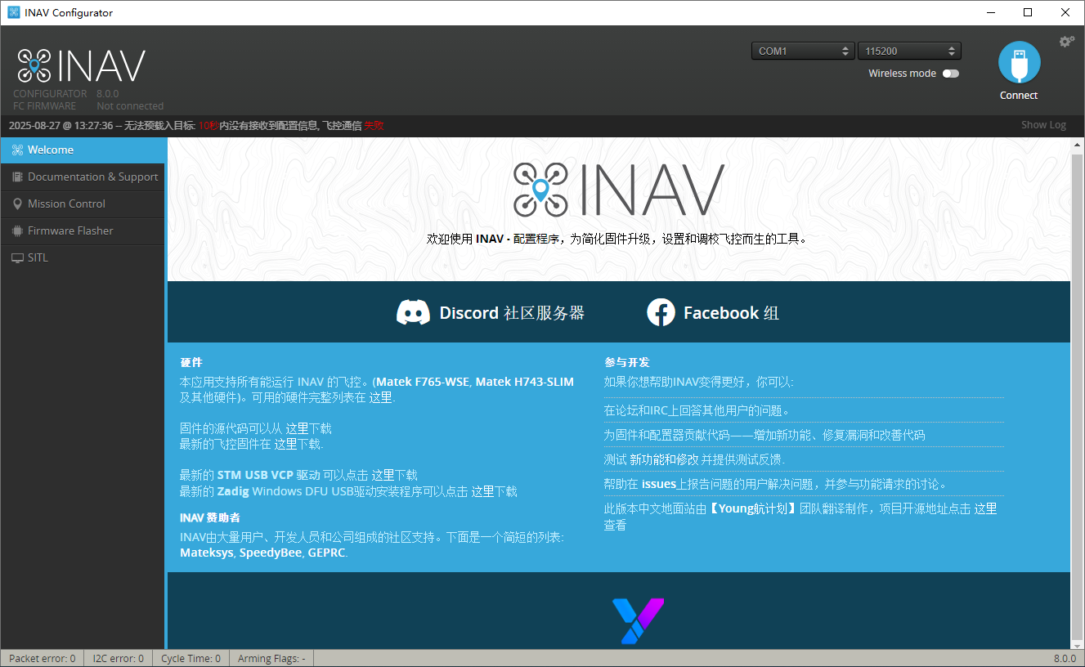The image size is (1085, 667).
Task: Open Mateksys sponsor link
Action: tap(207, 553)
